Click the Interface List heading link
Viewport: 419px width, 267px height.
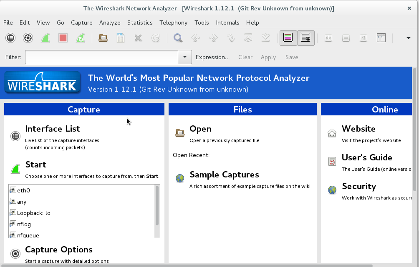tap(53, 129)
